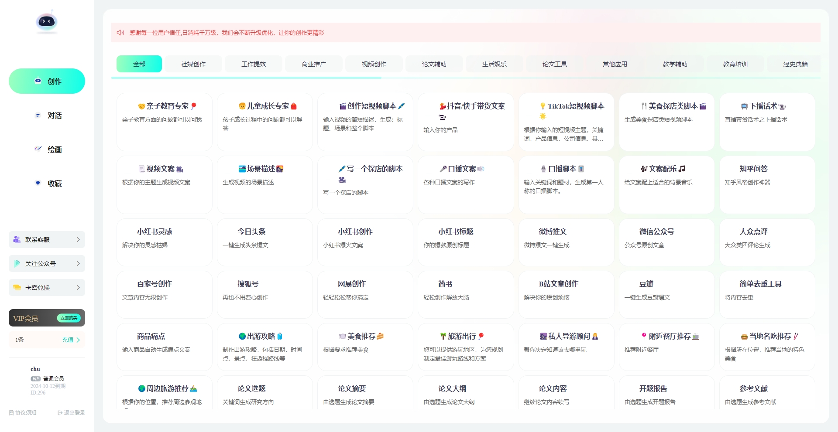Select the 创作 (Create) section in the sidebar
Viewport: 838px width, 432px height.
[x=47, y=81]
